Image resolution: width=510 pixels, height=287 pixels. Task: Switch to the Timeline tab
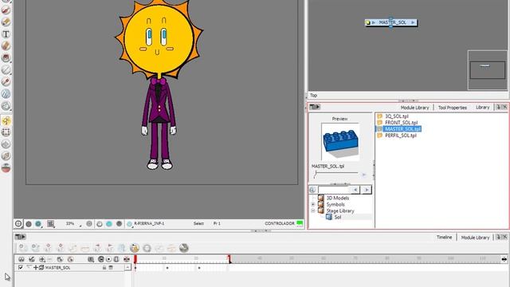pos(445,238)
